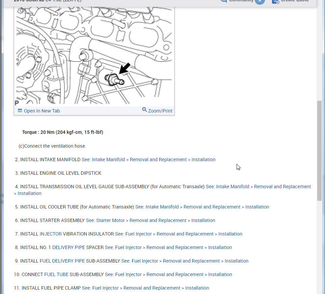Click 'INSTALL INTAKE MANIFOLD' text in step 2
Viewport: 325px width, 294px height.
50,160
